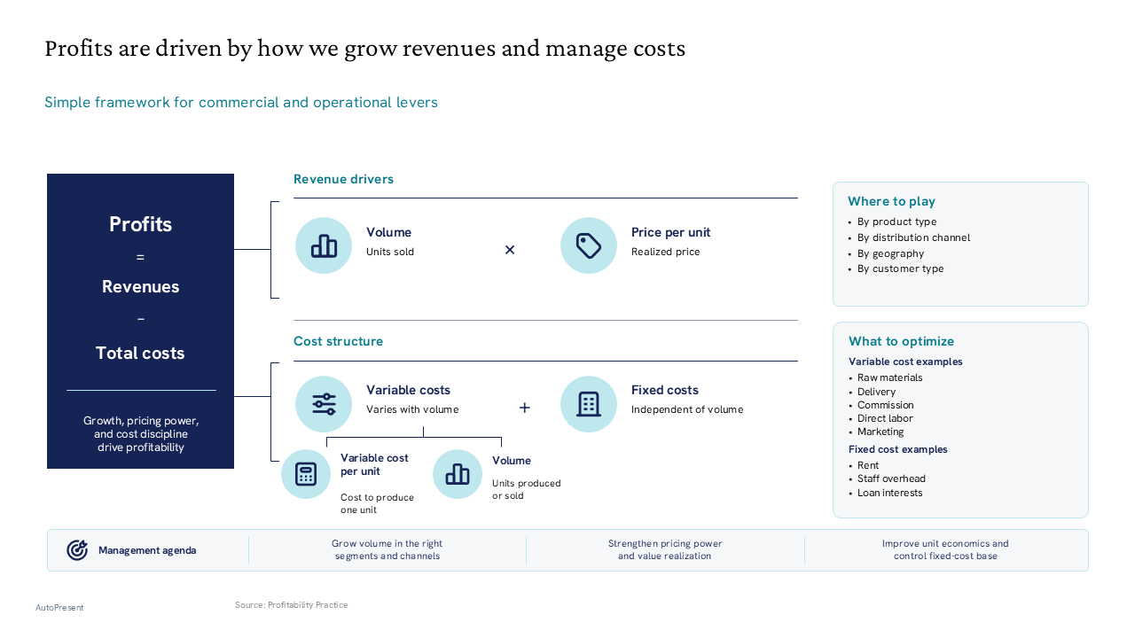
Task: Click the 'Rent' bullet
Action: click(868, 465)
